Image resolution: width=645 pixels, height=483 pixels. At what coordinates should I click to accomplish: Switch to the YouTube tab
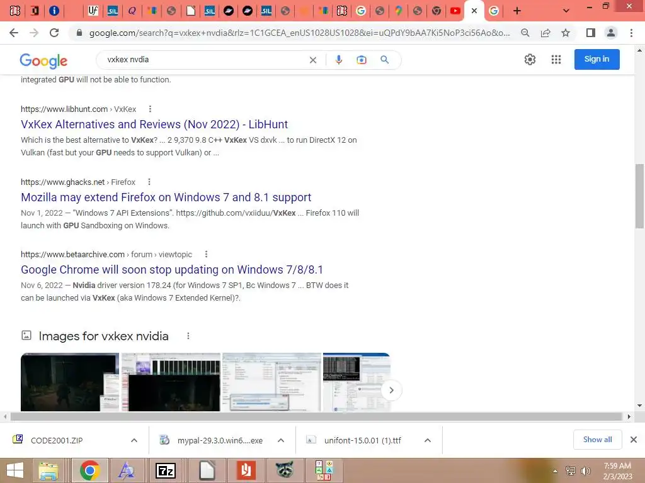pyautogui.click(x=455, y=11)
